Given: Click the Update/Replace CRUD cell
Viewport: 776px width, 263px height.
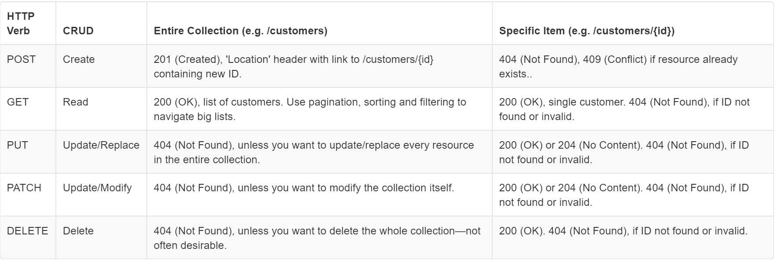Looking at the screenshot, I should point(101,145).
